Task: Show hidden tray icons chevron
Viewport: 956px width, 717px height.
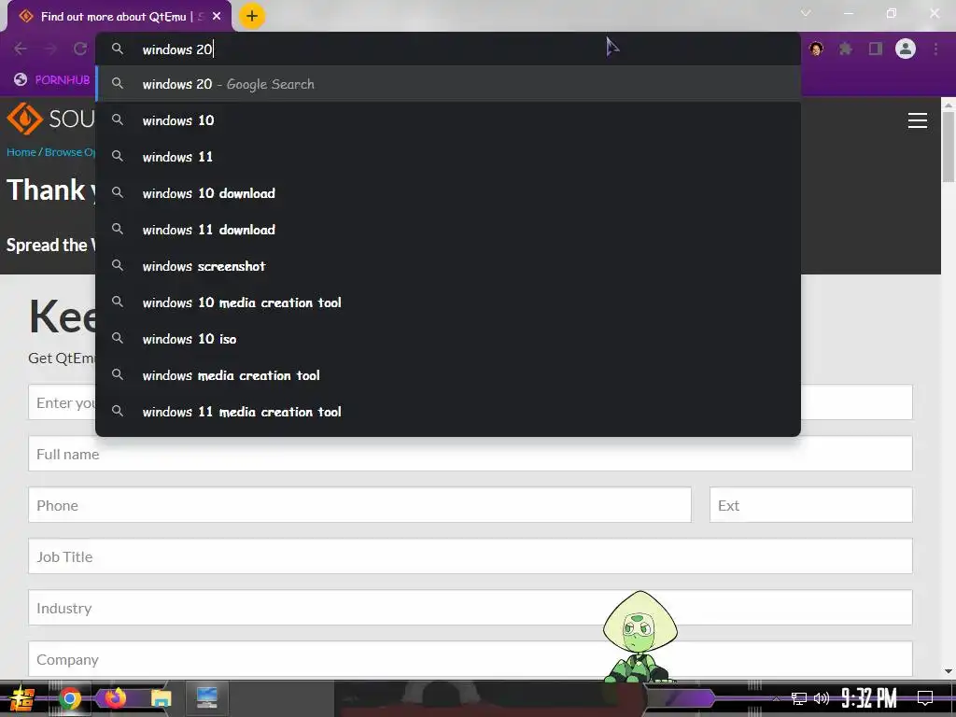Action: (776, 698)
